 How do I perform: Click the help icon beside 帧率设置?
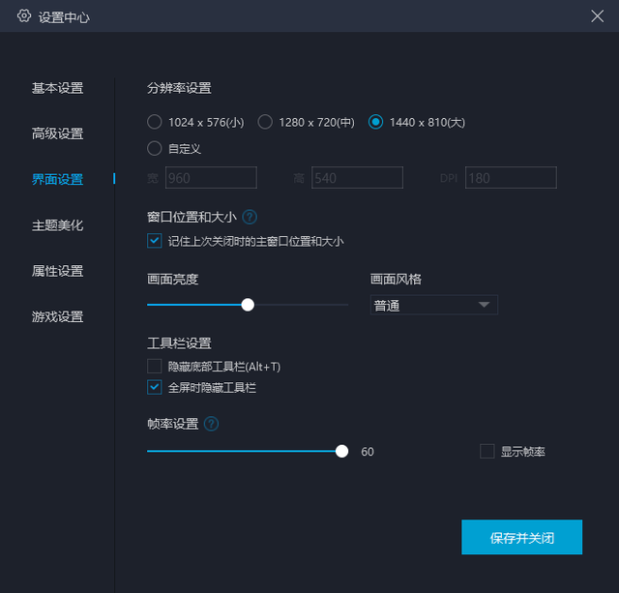[x=211, y=424]
